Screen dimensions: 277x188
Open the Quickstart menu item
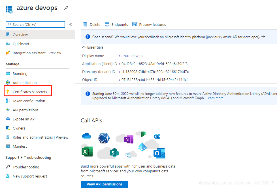(21, 44)
